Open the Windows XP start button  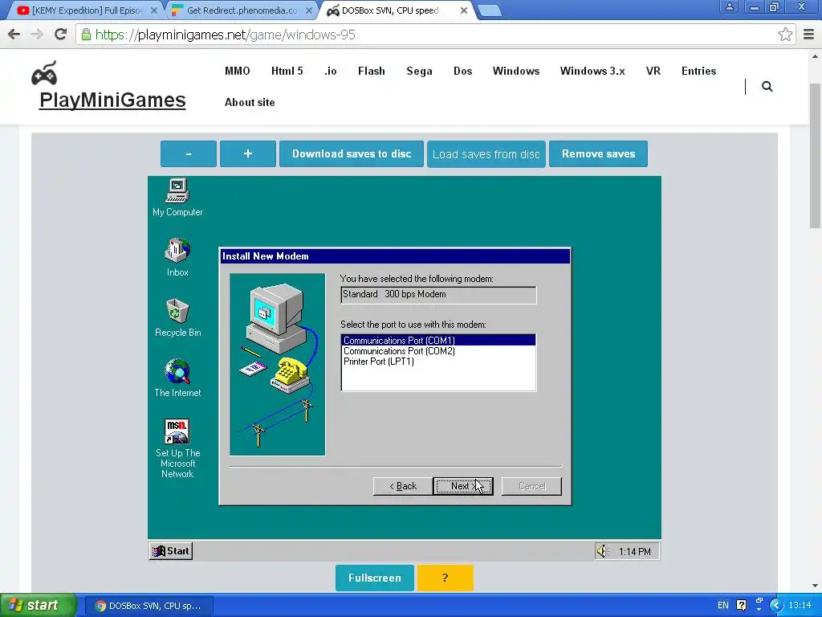(x=39, y=605)
